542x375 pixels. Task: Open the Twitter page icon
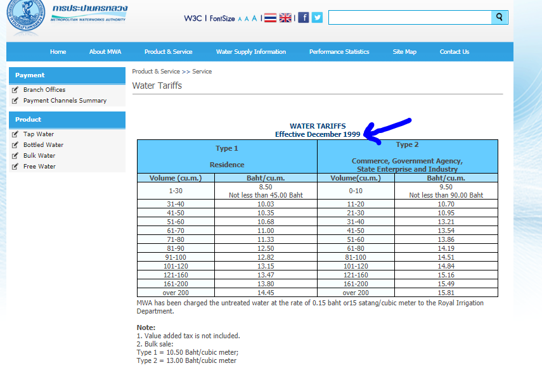pos(317,17)
